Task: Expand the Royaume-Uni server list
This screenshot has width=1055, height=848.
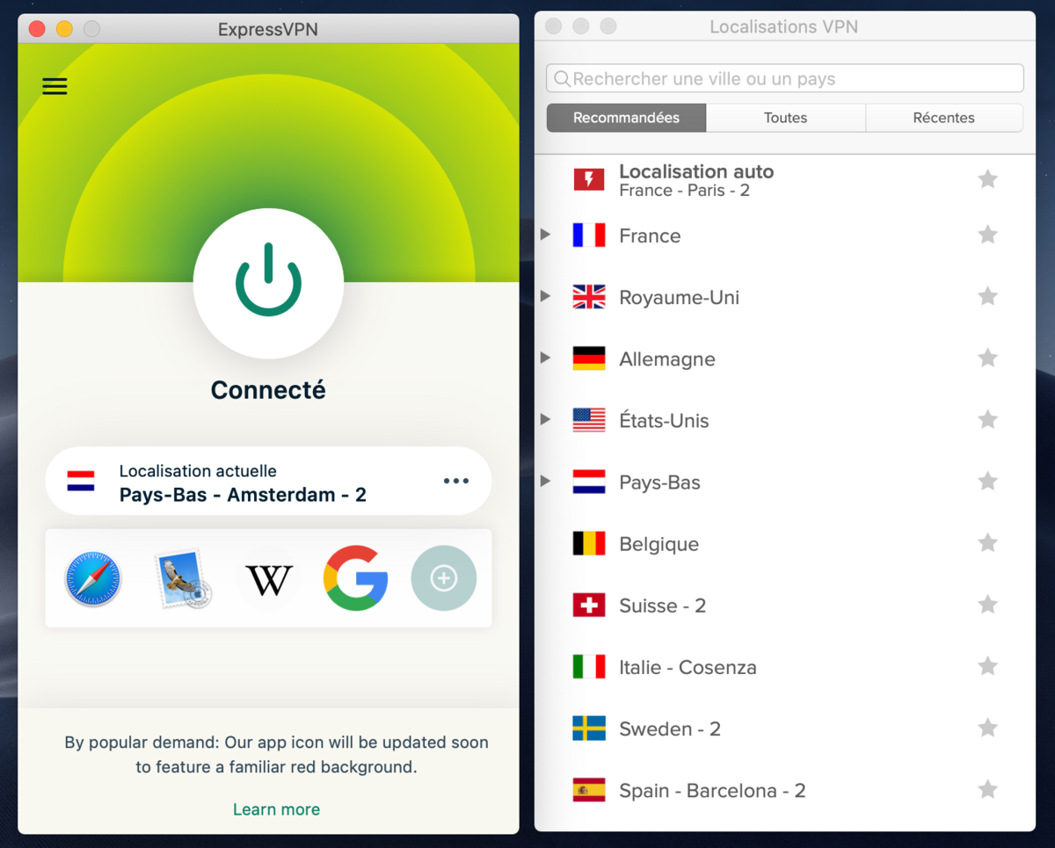Action: 545,296
